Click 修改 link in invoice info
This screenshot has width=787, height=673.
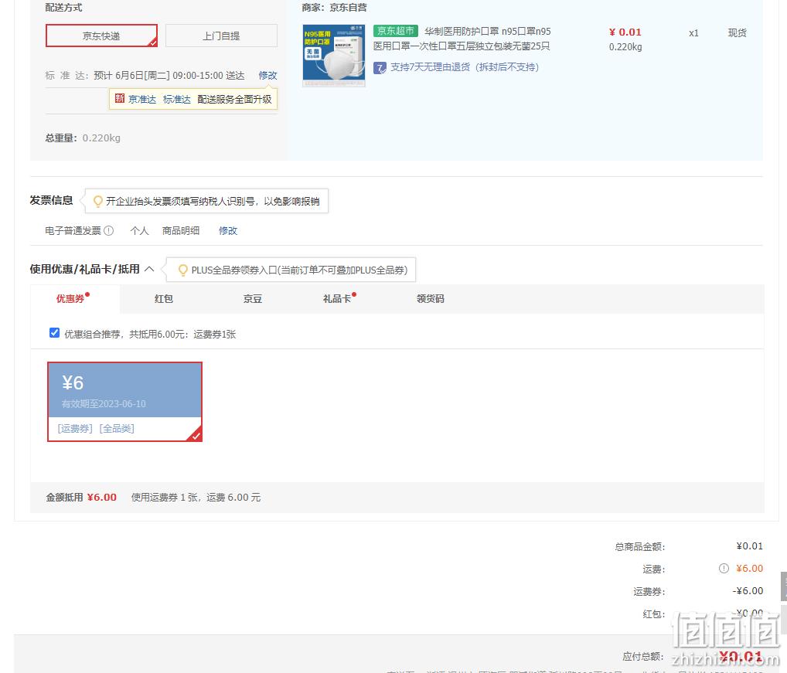228,231
